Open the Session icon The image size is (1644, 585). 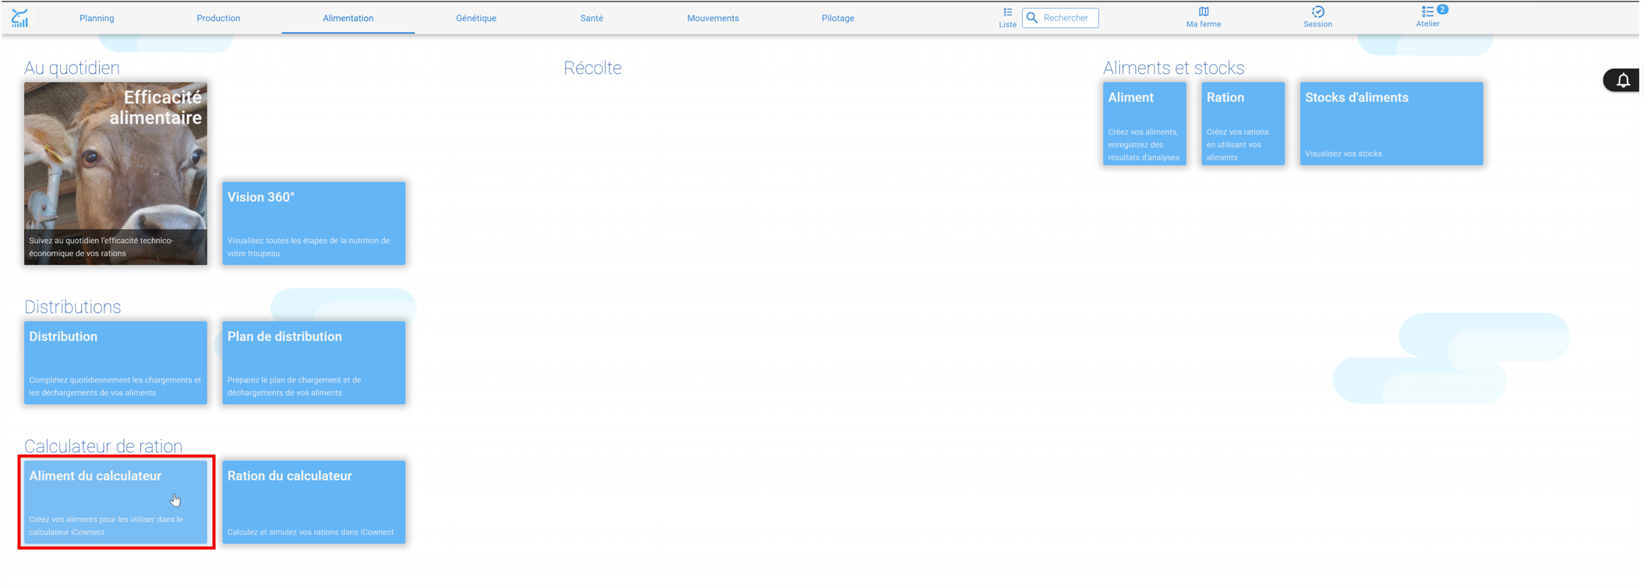(x=1317, y=12)
